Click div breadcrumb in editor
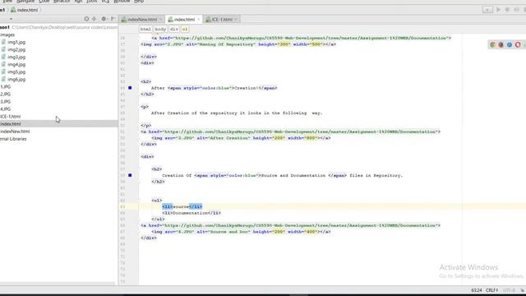Image resolution: width=526 pixels, height=296 pixels. click(173, 30)
